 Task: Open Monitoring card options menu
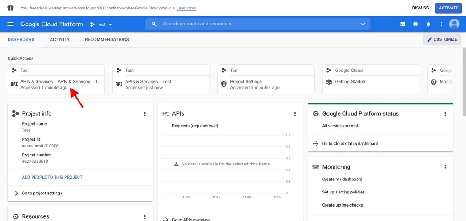pyautogui.click(x=445, y=167)
